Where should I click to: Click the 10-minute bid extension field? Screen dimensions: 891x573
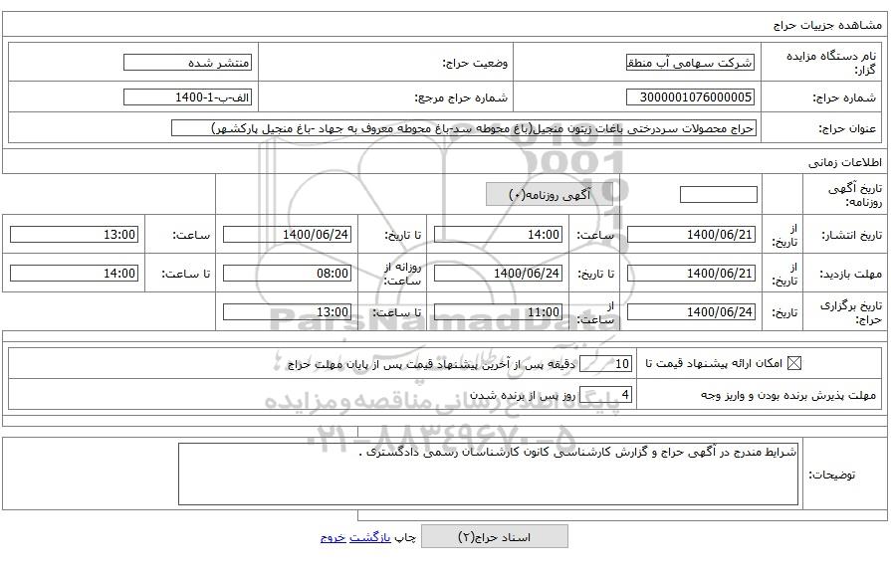point(605,364)
